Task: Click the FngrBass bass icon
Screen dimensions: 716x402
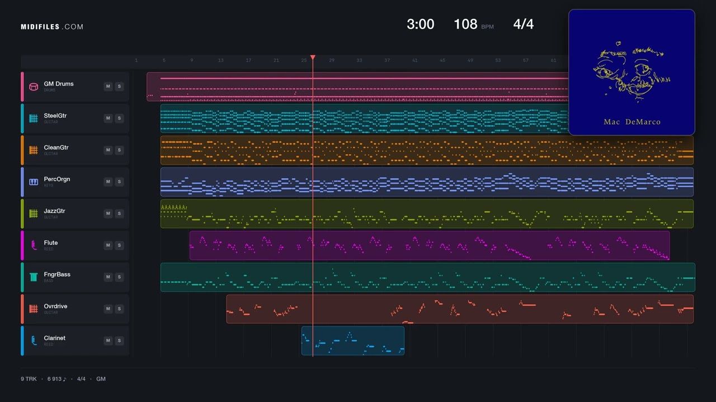Action: 34,277
